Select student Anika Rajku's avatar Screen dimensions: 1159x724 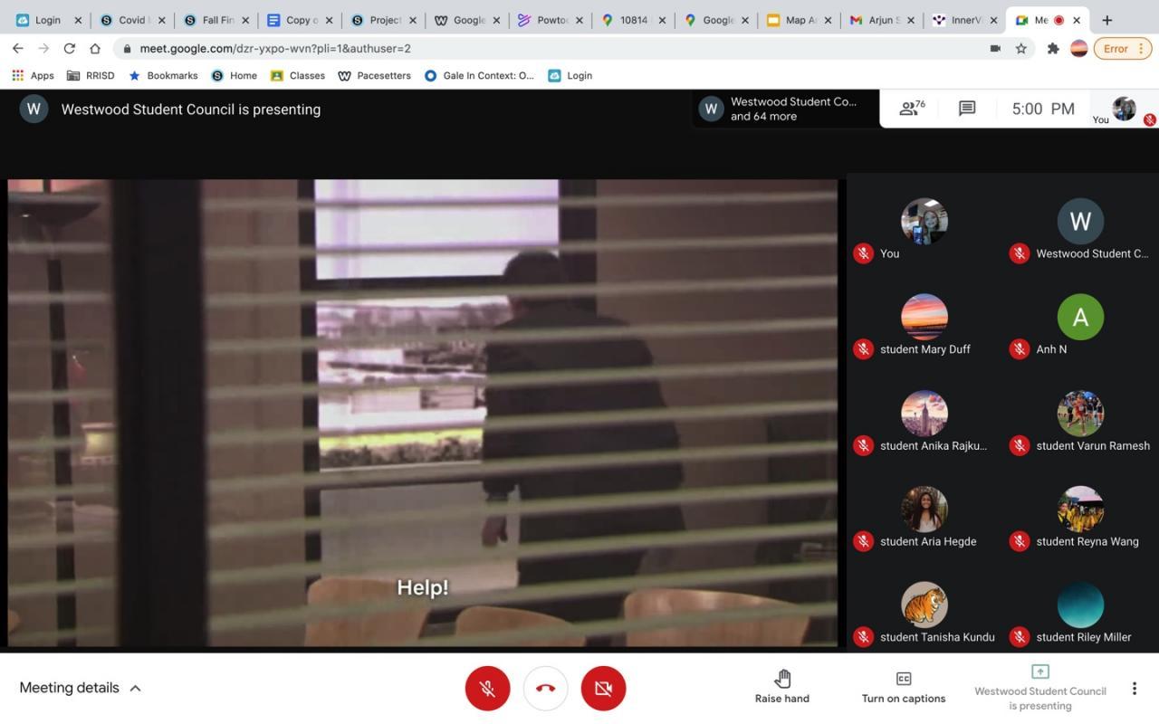point(924,414)
